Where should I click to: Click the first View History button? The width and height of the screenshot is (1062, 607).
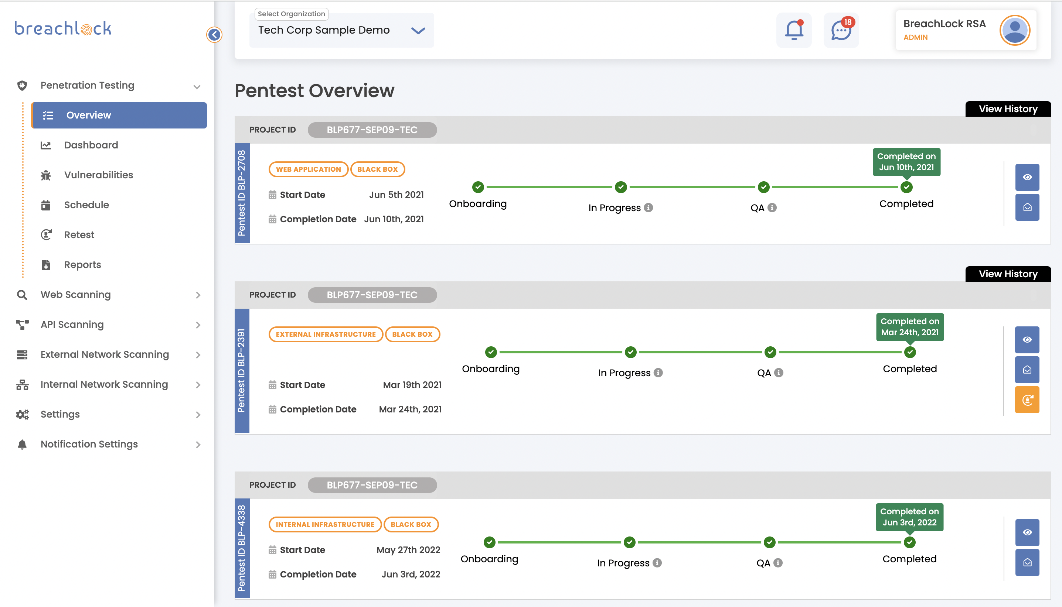pos(1008,109)
